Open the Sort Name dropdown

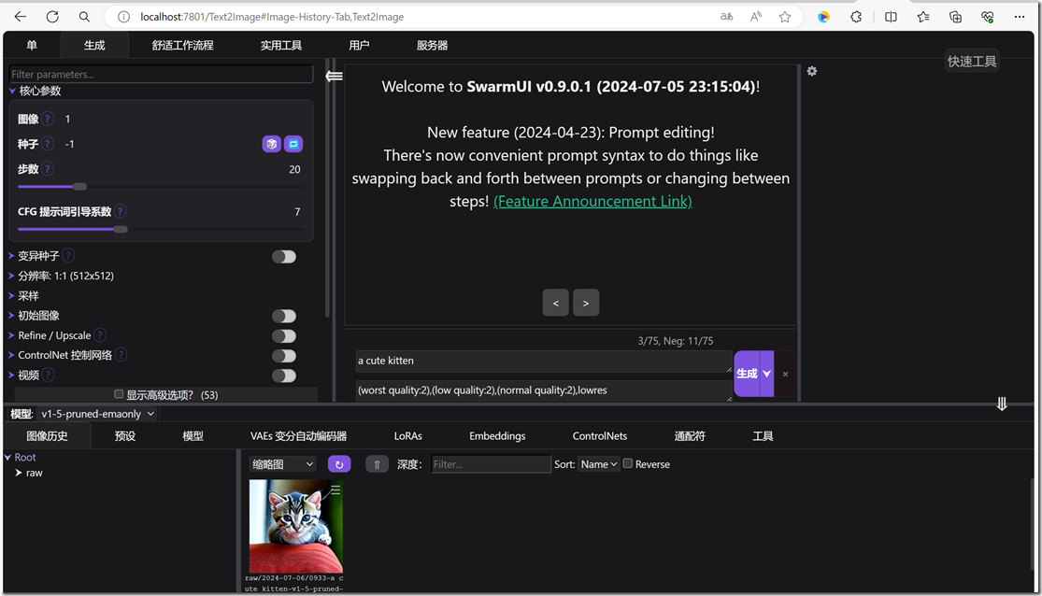[599, 463]
